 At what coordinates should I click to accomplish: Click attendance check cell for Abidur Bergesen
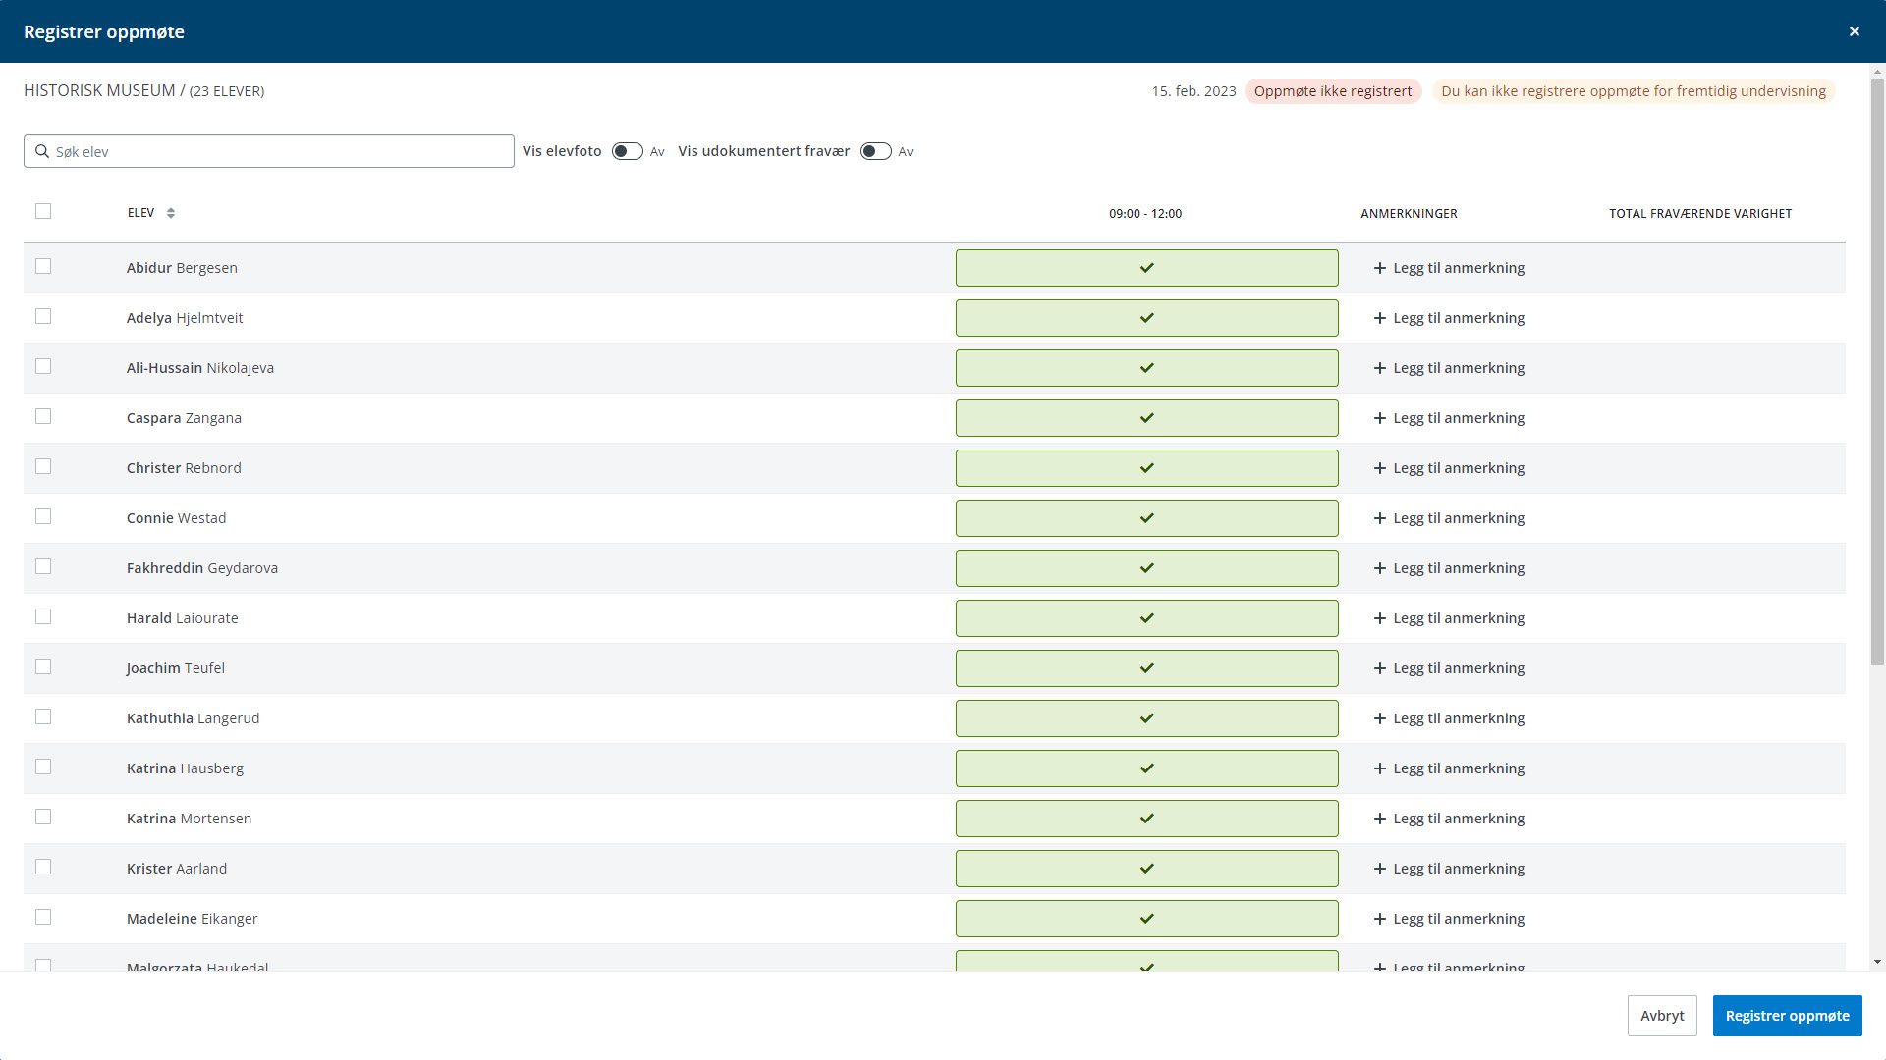(1146, 268)
